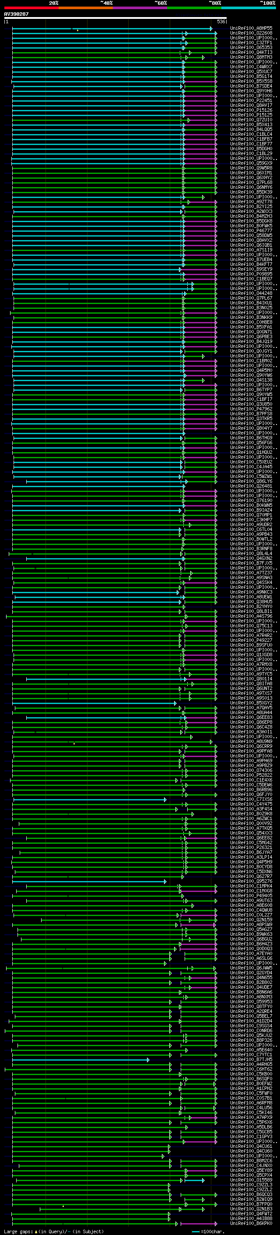Click the UniRef100_A7S1I9 entry

click(251, 250)
